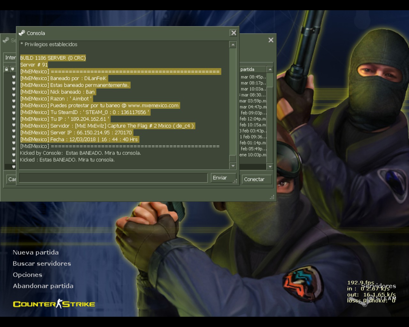Click the server list scroll down arrow
Screen dimensions: 409x327
(x=270, y=166)
